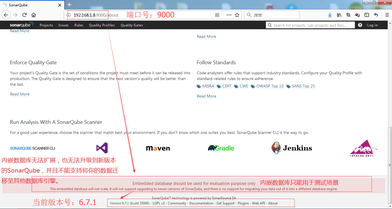Open the Projects menu
This screenshot has height=209, width=392.
(46, 25)
